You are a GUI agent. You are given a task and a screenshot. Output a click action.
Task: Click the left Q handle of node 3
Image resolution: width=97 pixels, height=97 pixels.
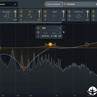click(46, 44)
